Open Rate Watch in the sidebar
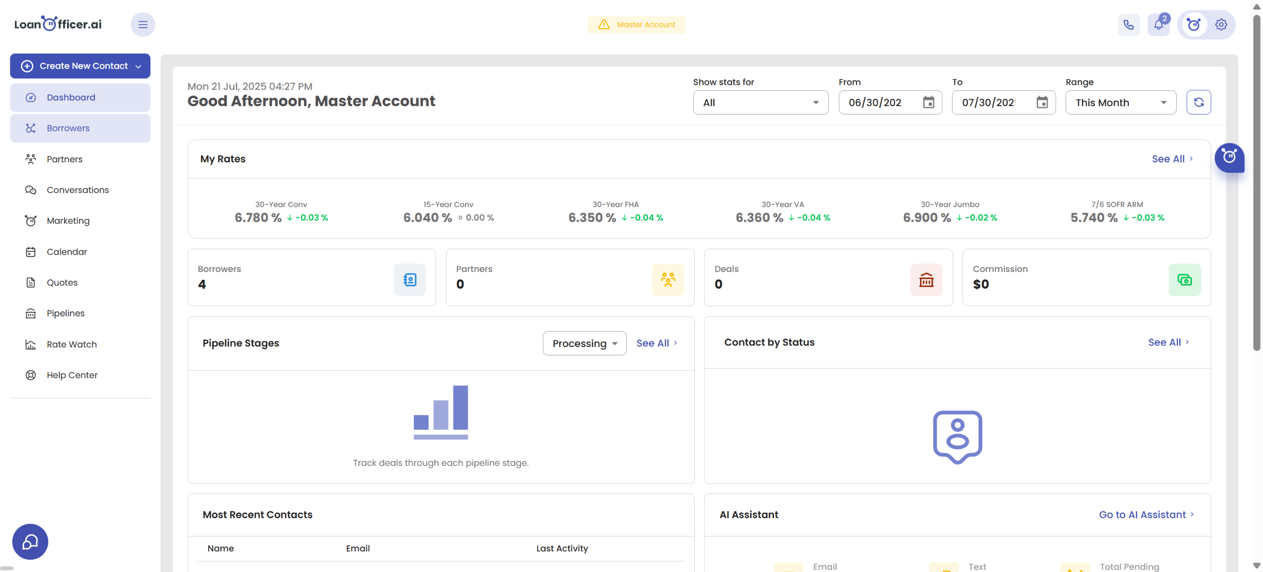 click(x=72, y=344)
